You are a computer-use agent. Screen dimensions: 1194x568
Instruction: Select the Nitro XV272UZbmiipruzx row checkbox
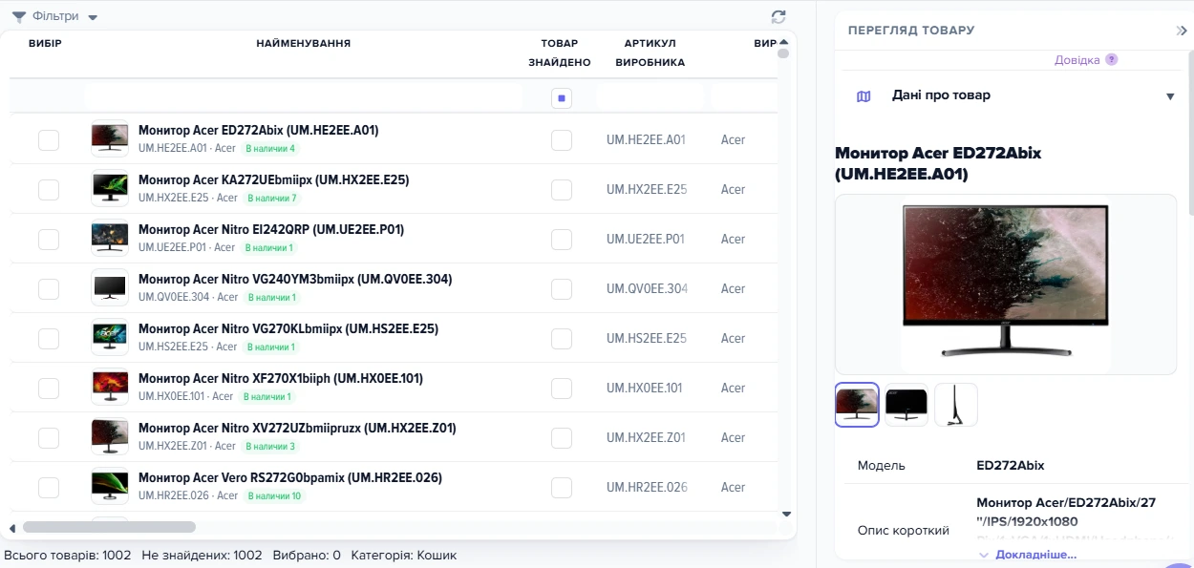[x=49, y=438]
